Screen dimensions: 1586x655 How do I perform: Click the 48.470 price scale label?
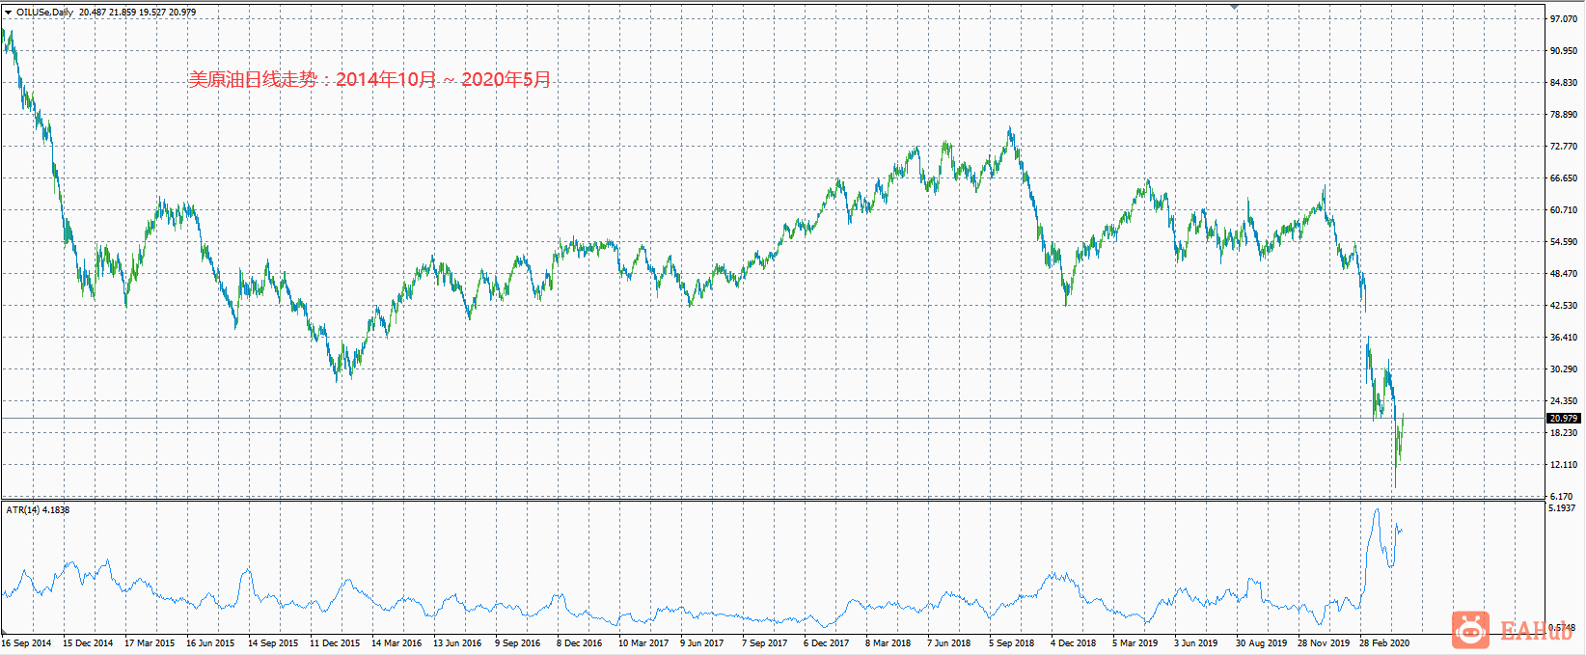(x=1563, y=274)
